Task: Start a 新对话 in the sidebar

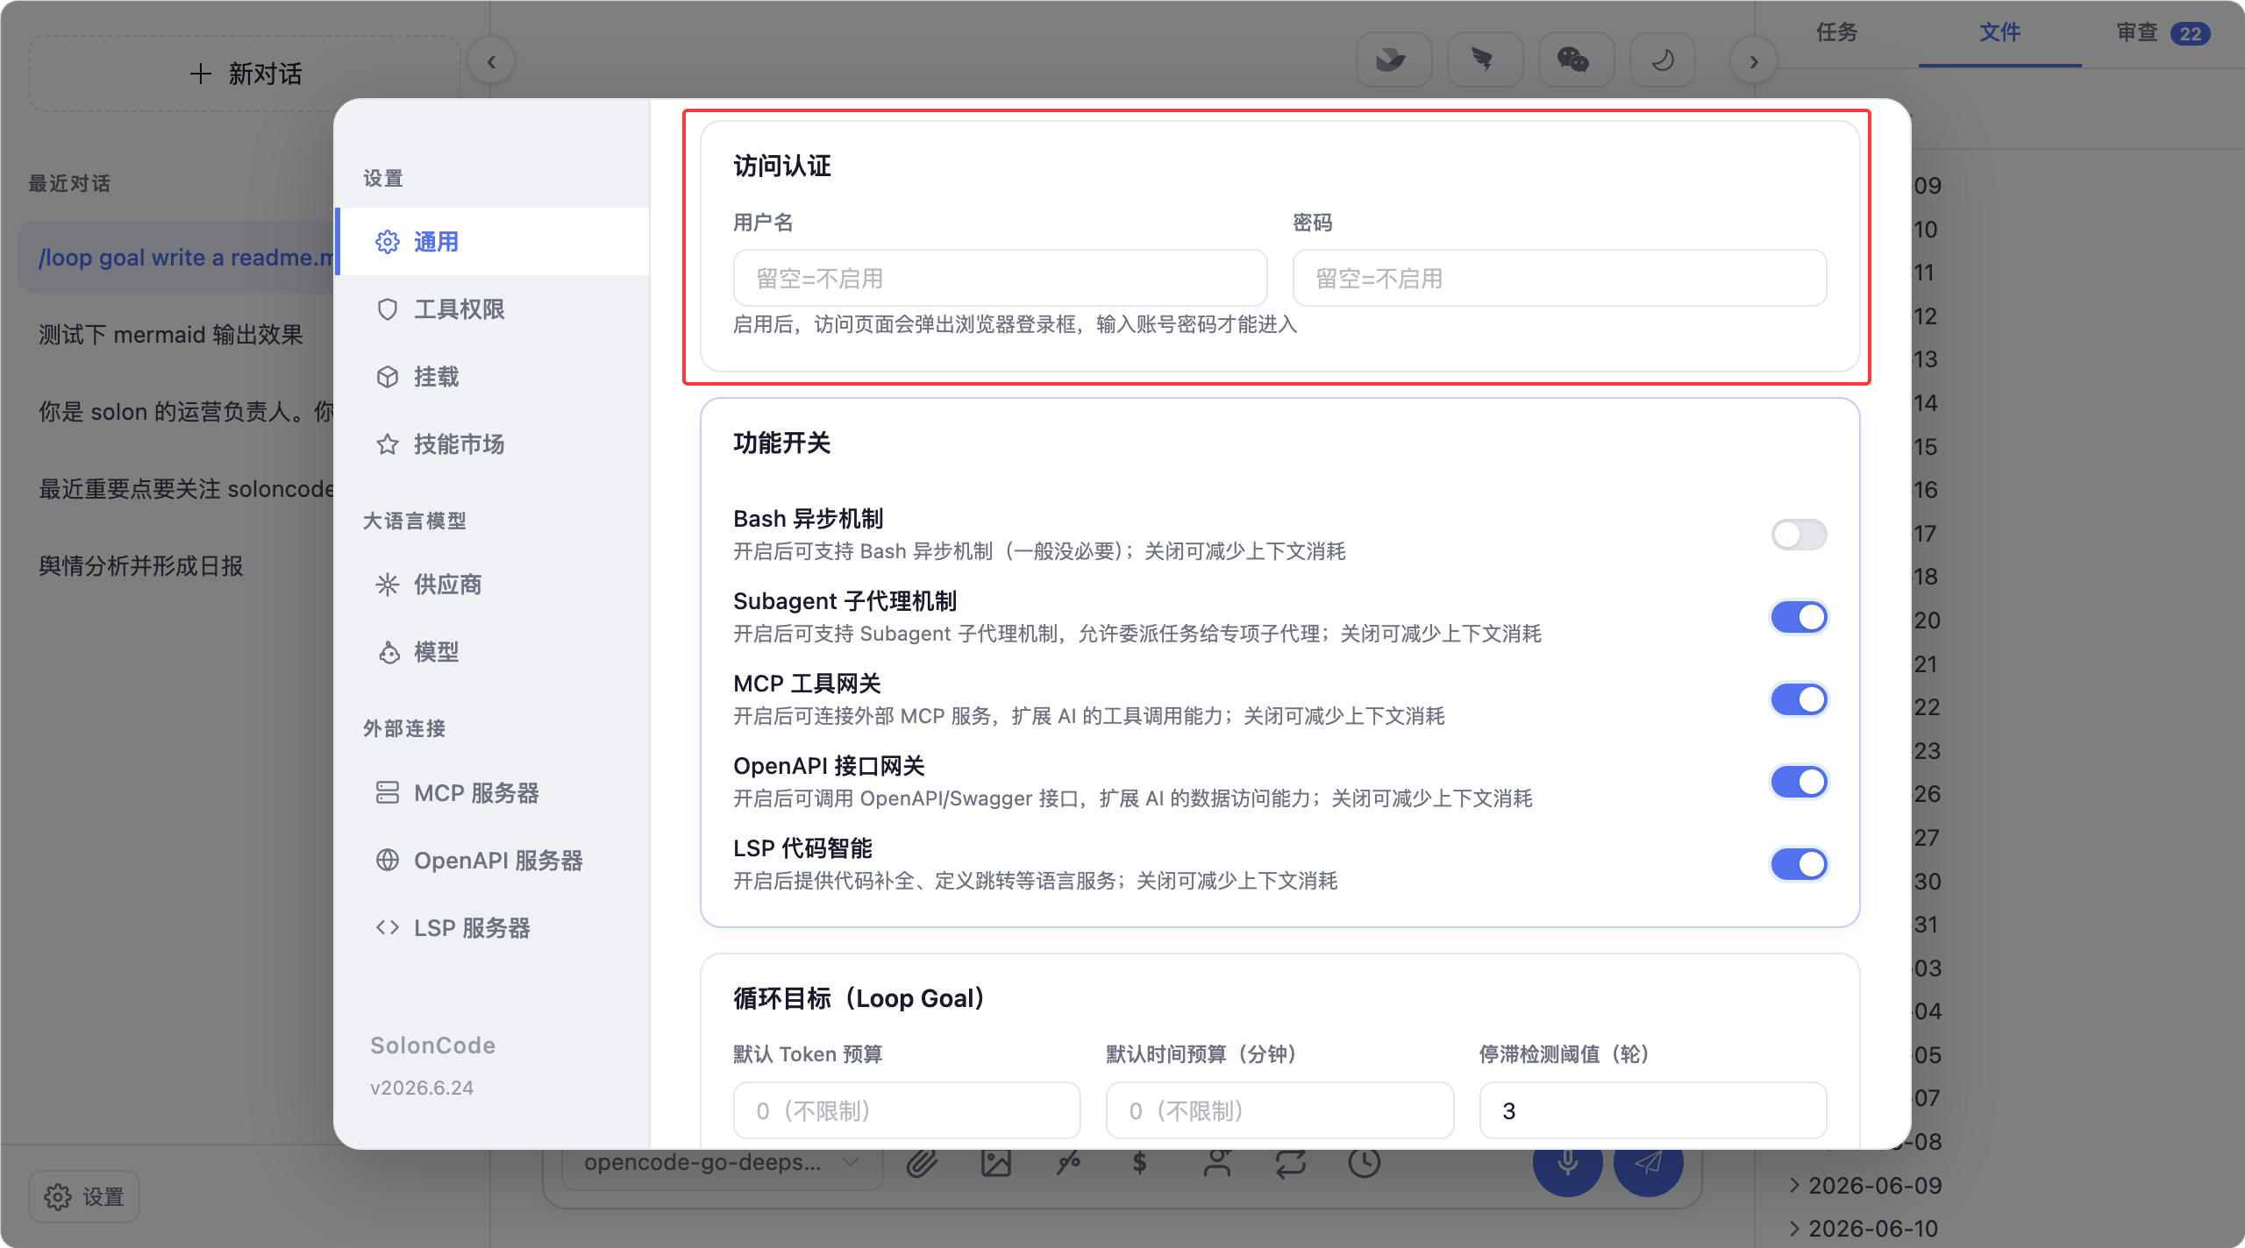Action: (246, 74)
